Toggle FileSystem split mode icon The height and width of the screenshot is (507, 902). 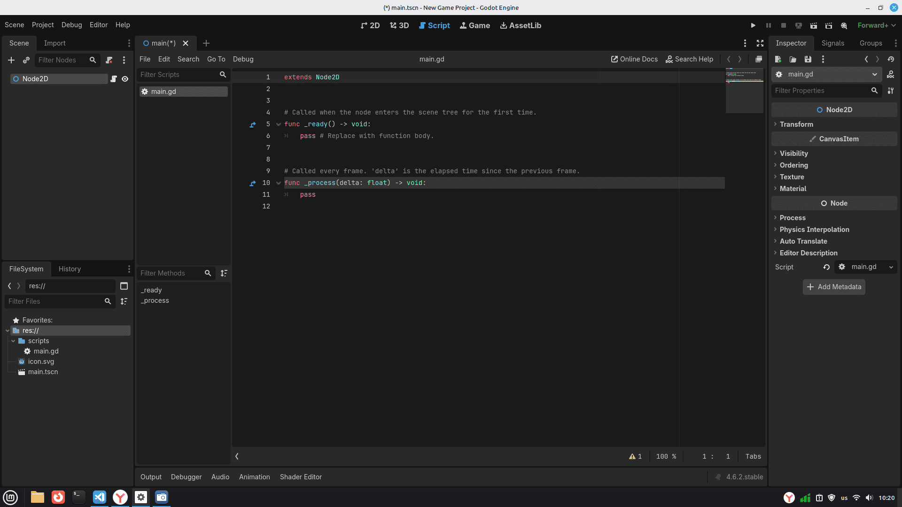click(x=124, y=286)
